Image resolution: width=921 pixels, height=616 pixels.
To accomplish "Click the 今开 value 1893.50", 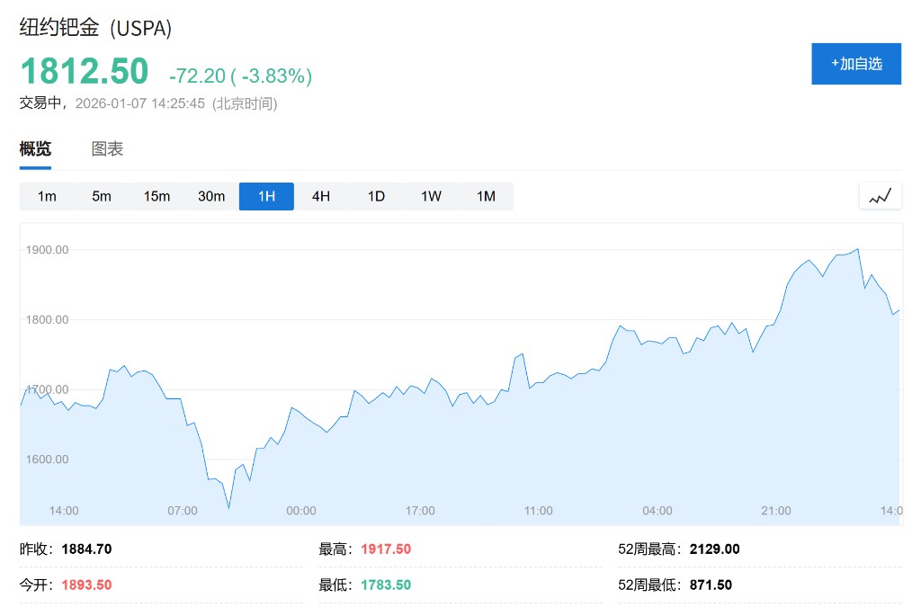I will [86, 585].
